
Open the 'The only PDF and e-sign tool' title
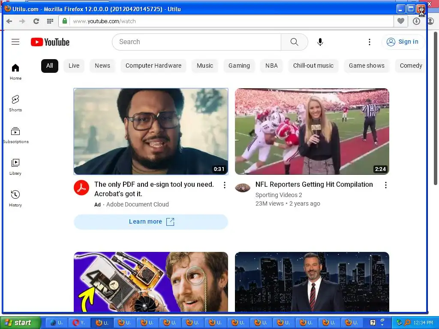pos(154,189)
